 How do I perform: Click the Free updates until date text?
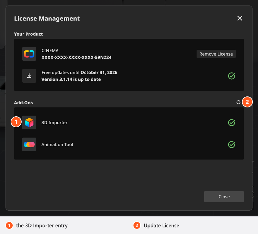(x=80, y=73)
